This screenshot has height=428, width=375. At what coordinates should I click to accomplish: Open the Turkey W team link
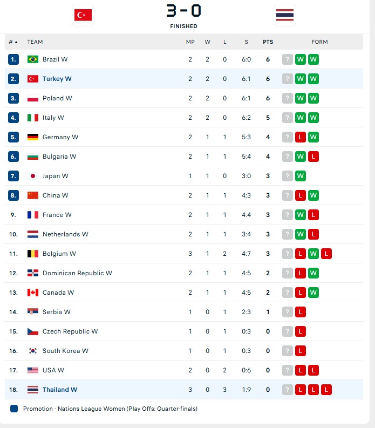57,79
